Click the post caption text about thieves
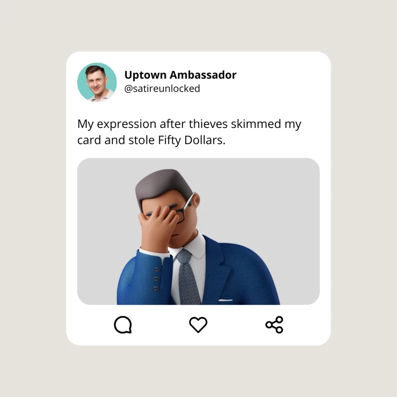Viewport: 397px width, 397px height. 189,132
